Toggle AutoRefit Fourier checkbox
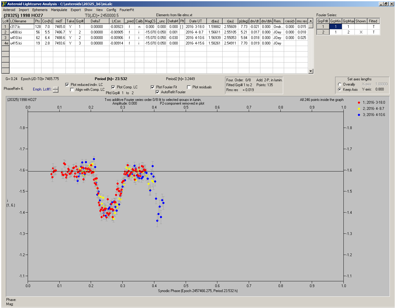 [x=158, y=92]
